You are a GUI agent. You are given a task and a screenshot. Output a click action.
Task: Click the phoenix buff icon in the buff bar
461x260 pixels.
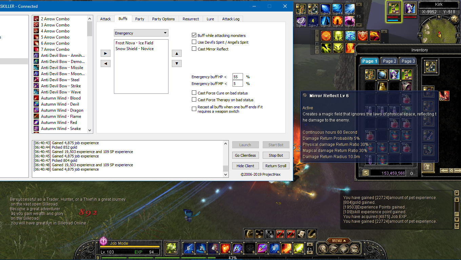pyautogui.click(x=375, y=36)
